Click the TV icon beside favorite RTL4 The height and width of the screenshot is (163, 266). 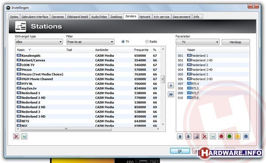[x=189, y=83]
